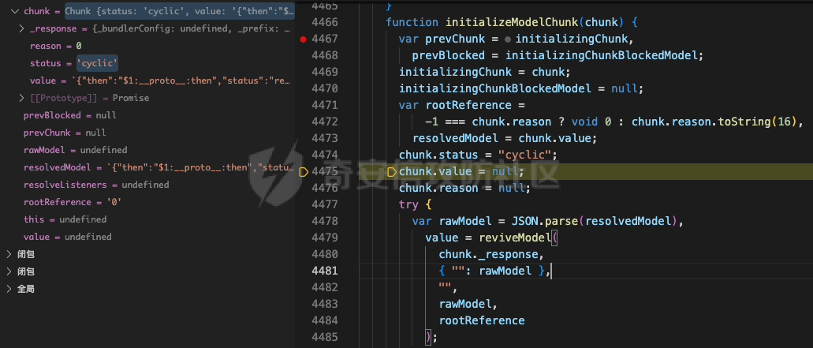Collapse the chunk variable tree
Image resolution: width=813 pixels, height=348 pixels.
[14, 11]
